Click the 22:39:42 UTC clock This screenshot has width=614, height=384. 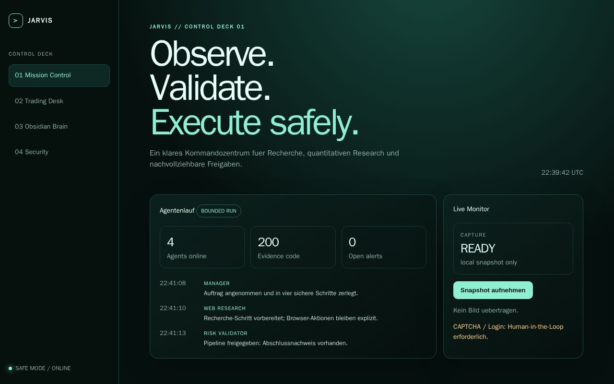(562, 172)
